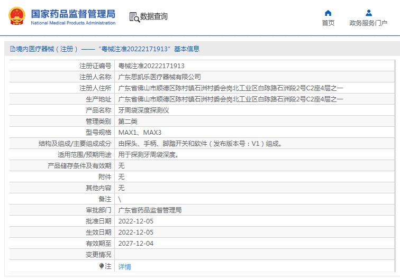Click the 附件 label
The width and height of the screenshot is (400, 279).
(105, 177)
